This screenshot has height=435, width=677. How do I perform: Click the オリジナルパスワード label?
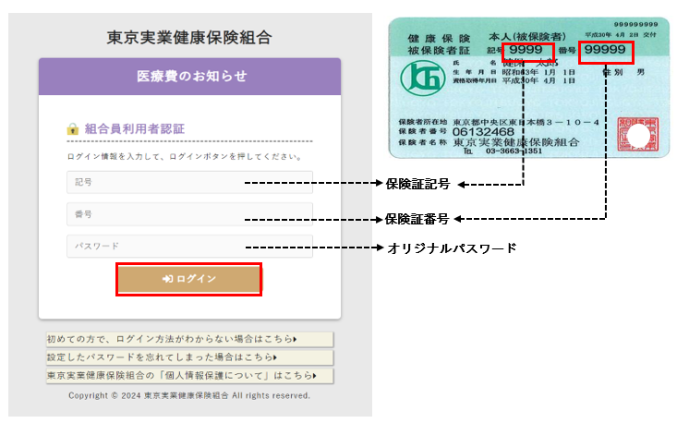click(452, 248)
